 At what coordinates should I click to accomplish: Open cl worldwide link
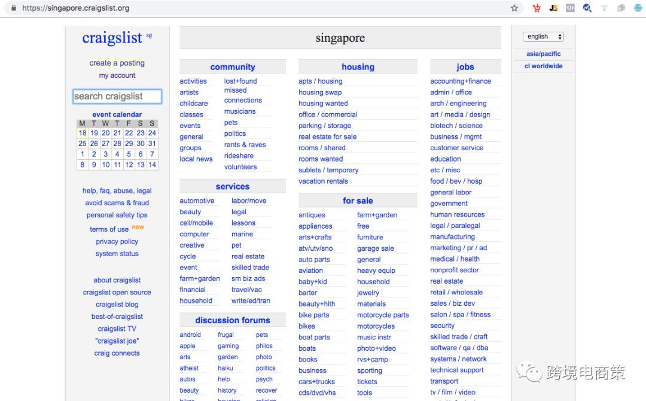[x=543, y=66]
